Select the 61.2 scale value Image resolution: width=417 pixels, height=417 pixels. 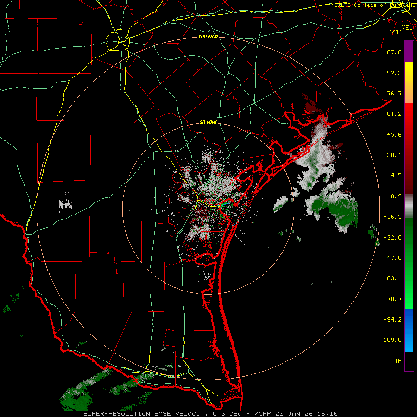[394, 114]
